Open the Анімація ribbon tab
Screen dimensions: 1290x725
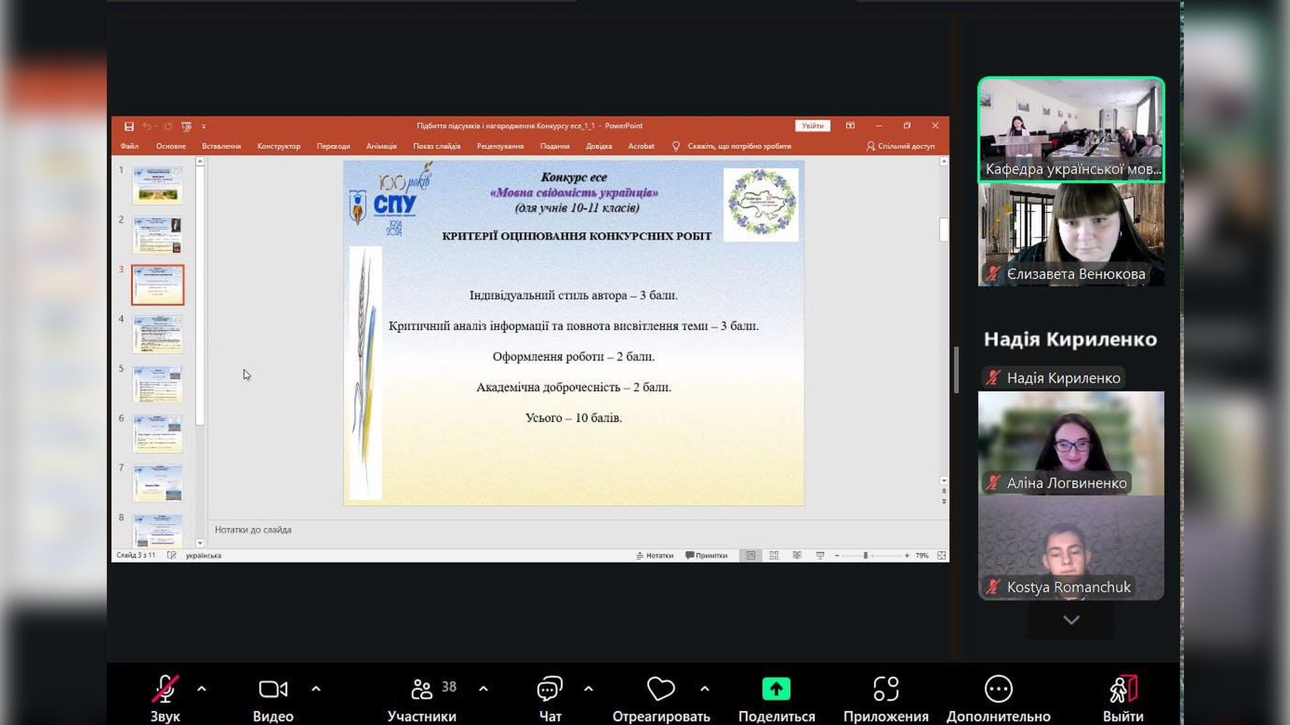tap(381, 146)
